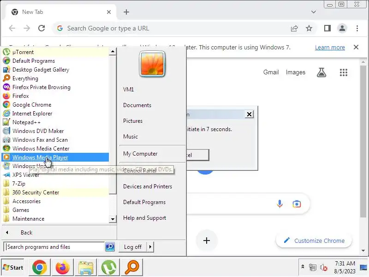Screen dimensions: 369x277
Task: Open Windows Media Center
Action: (x=55, y=148)
